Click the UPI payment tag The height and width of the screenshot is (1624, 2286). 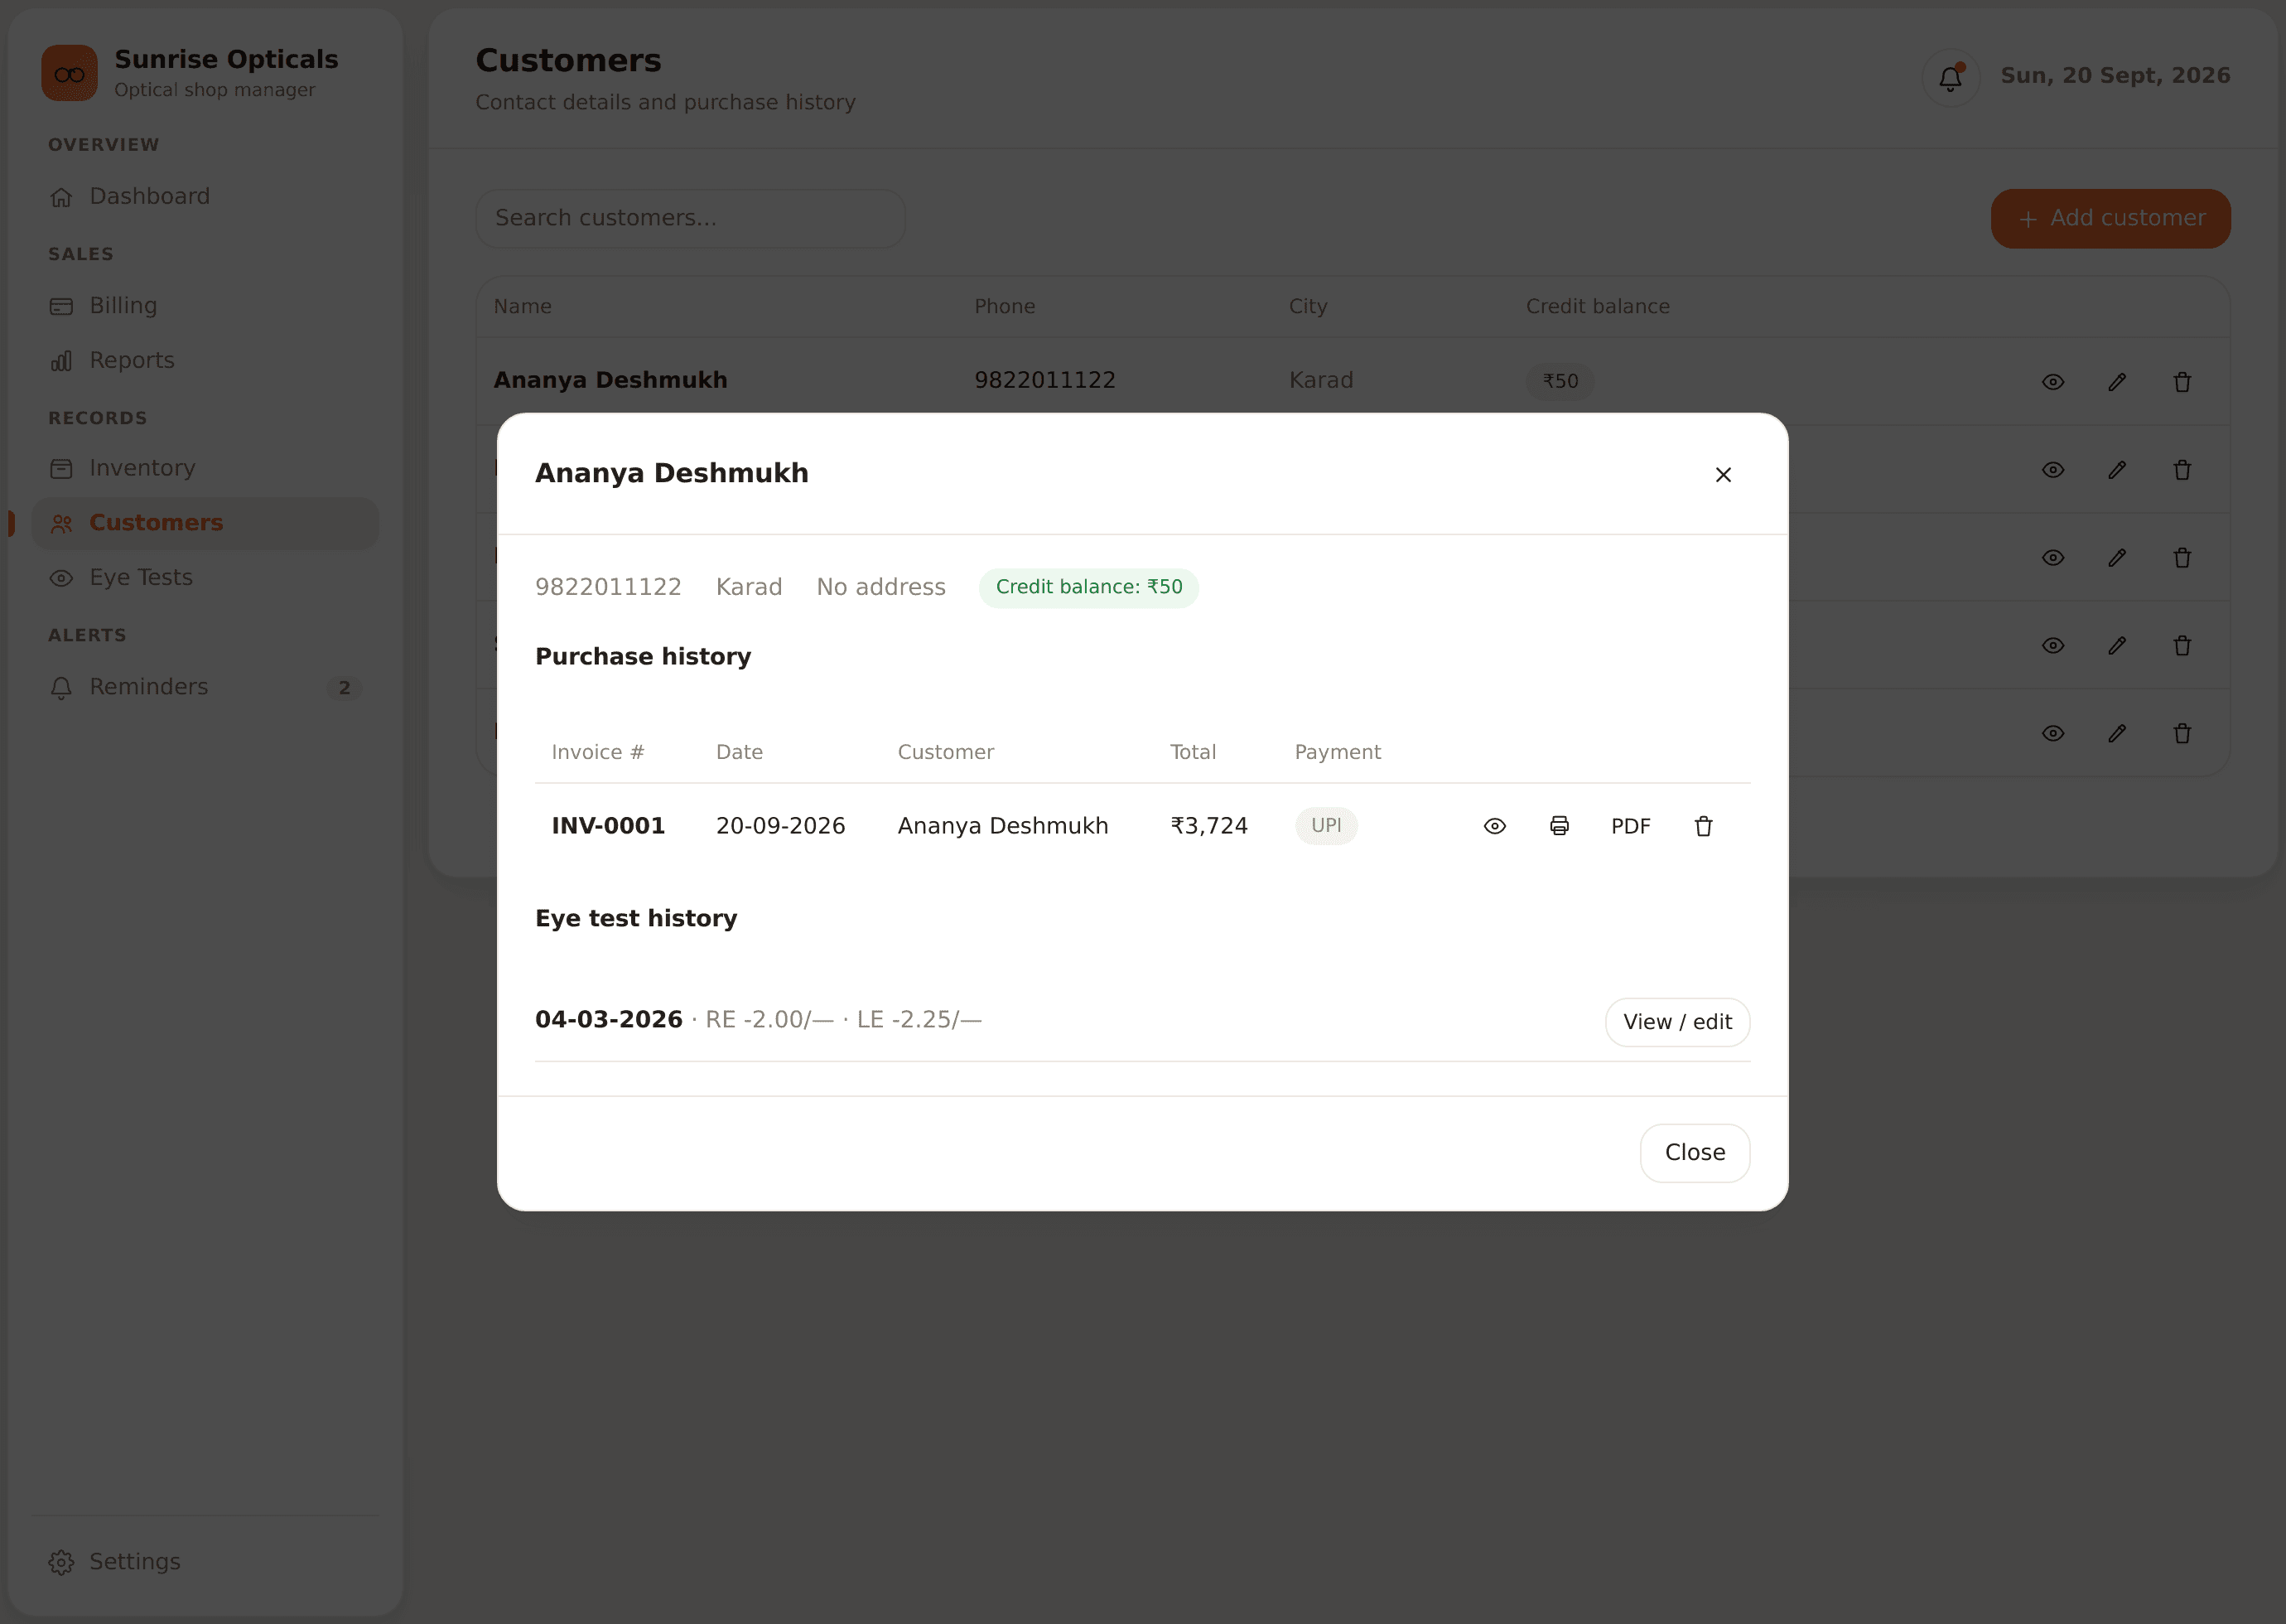1325,826
